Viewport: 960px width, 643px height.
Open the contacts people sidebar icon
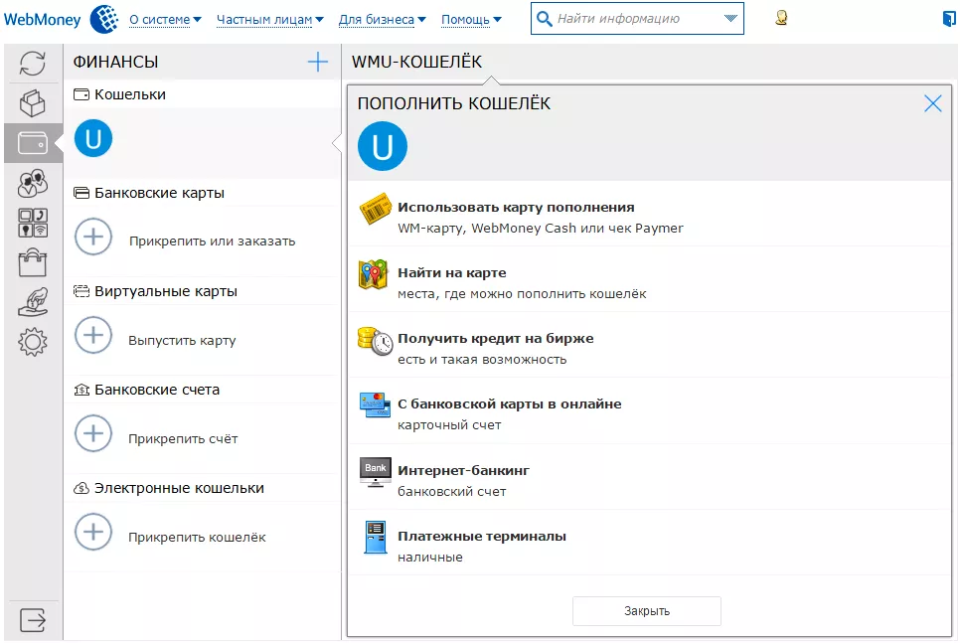click(x=33, y=183)
